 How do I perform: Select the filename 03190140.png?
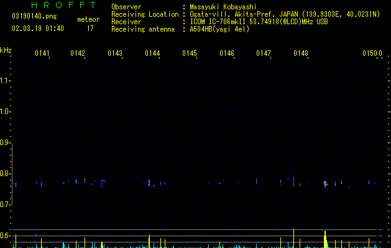34,17
